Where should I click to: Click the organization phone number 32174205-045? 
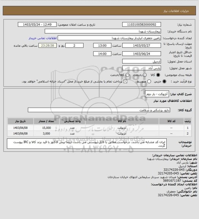[168, 173]
